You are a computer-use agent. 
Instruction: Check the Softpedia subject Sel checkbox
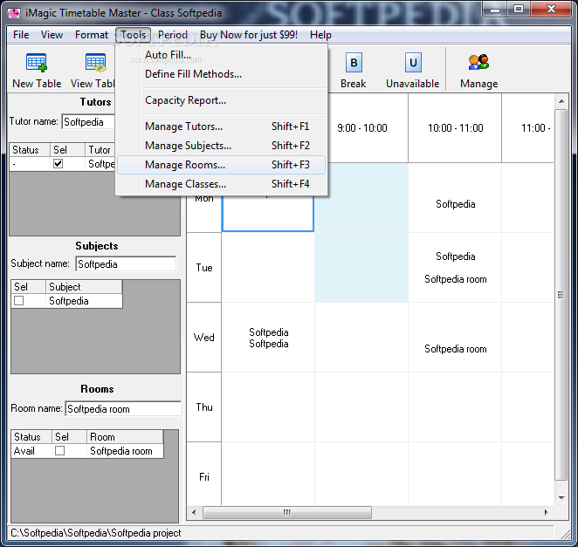click(19, 301)
